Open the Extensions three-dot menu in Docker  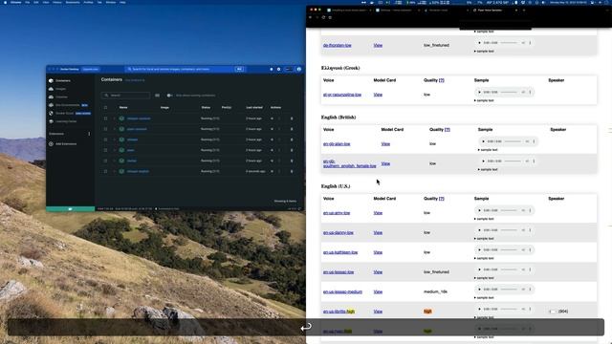[x=89, y=134]
